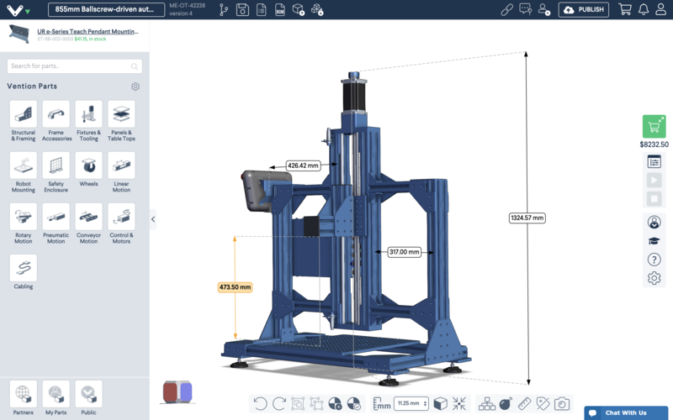The width and height of the screenshot is (673, 420).
Task: Open Vention Parts settings gear
Action: tap(135, 87)
